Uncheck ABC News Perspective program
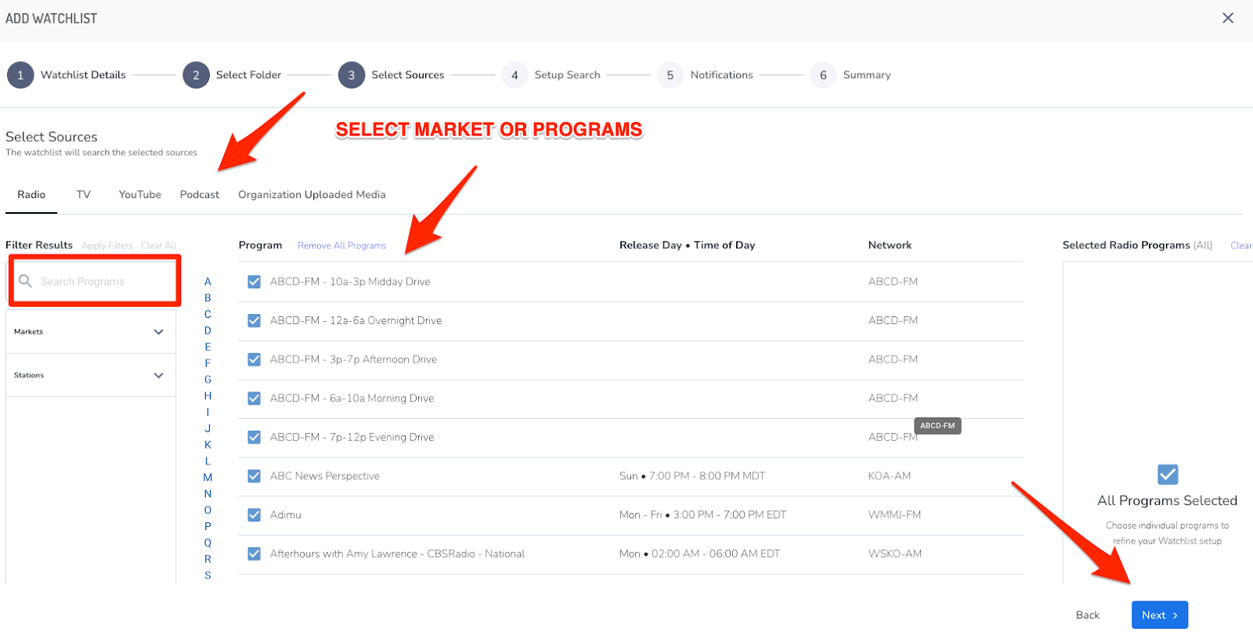1253x635 pixels. (x=254, y=476)
